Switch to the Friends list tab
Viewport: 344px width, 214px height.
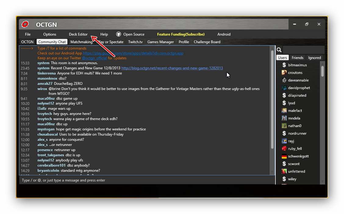point(297,58)
